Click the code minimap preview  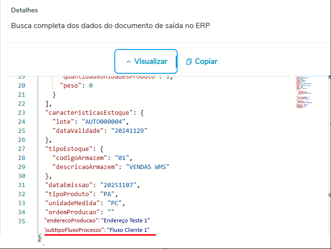point(304,92)
